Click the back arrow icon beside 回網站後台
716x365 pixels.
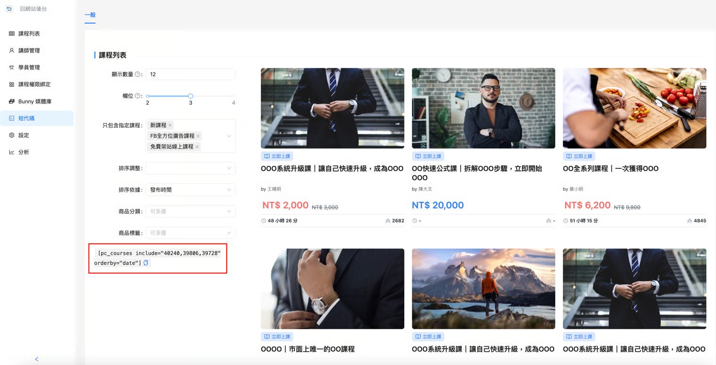(x=9, y=9)
